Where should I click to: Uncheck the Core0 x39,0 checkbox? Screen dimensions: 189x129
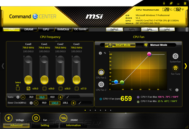(x=28, y=89)
